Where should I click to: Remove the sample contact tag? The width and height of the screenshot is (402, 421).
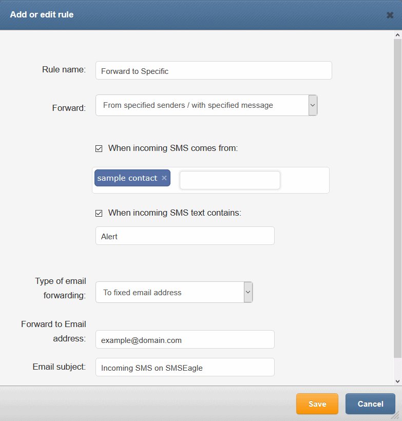coord(164,178)
